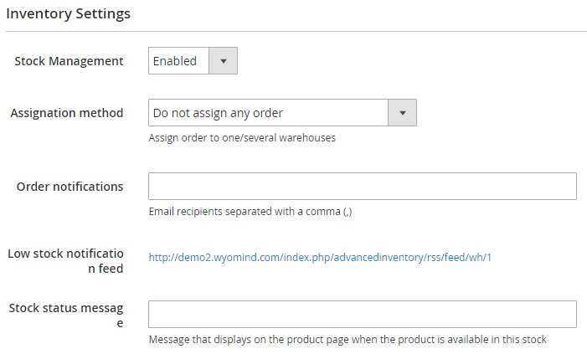Screen dimensions: 587x354
Task: Click the 'Email recipients separated with a comma' hint
Action: click(250, 212)
